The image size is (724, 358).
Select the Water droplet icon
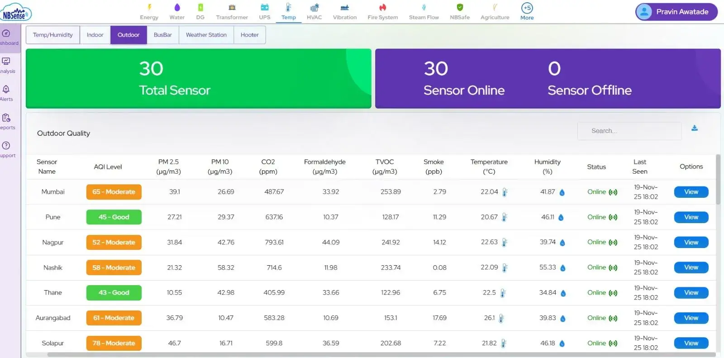point(177,8)
